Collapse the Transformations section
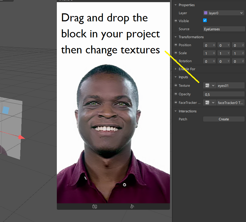The image size is (246, 222). tap(176, 37)
